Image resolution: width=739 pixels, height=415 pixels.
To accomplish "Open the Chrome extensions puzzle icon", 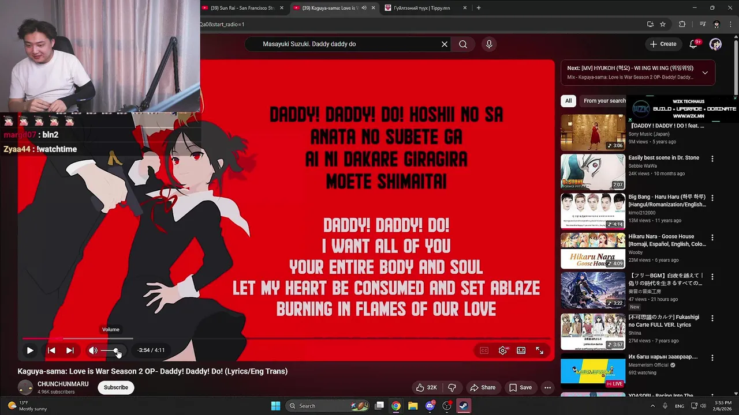I will click(x=682, y=24).
